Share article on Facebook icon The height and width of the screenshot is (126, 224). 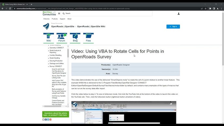coord(46,119)
